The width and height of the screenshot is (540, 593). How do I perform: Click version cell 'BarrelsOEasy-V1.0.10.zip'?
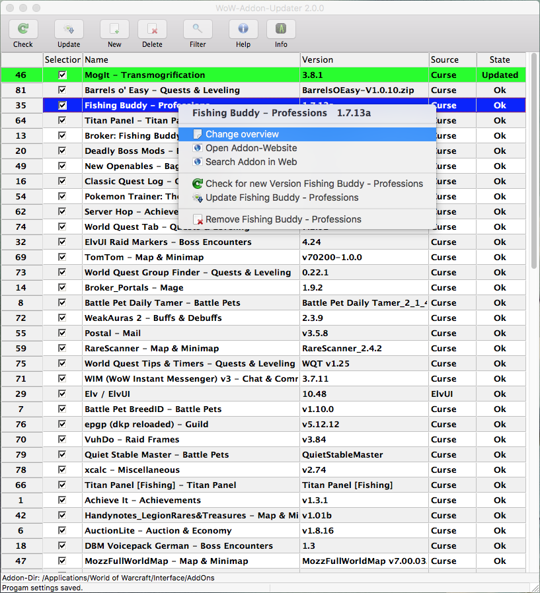(x=364, y=90)
